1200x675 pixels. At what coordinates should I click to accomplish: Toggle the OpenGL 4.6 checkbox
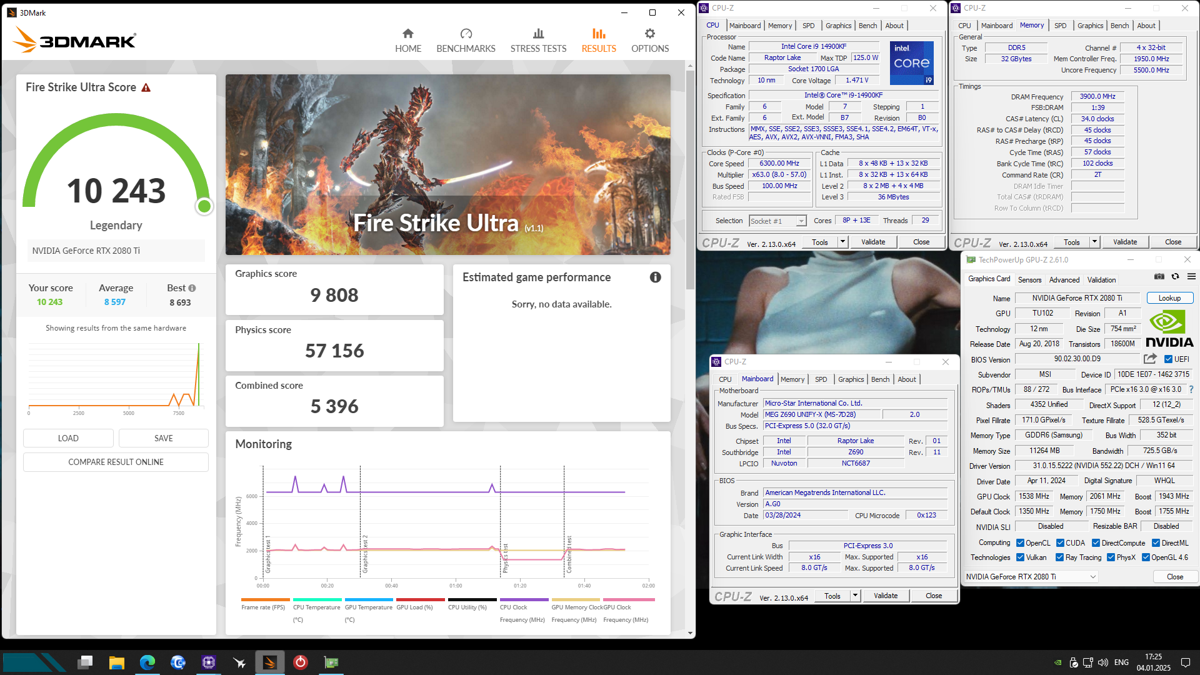click(x=1146, y=557)
